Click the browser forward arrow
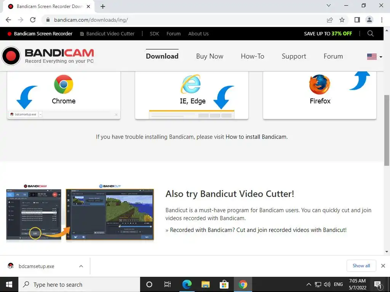The image size is (390, 292). pos(21,20)
